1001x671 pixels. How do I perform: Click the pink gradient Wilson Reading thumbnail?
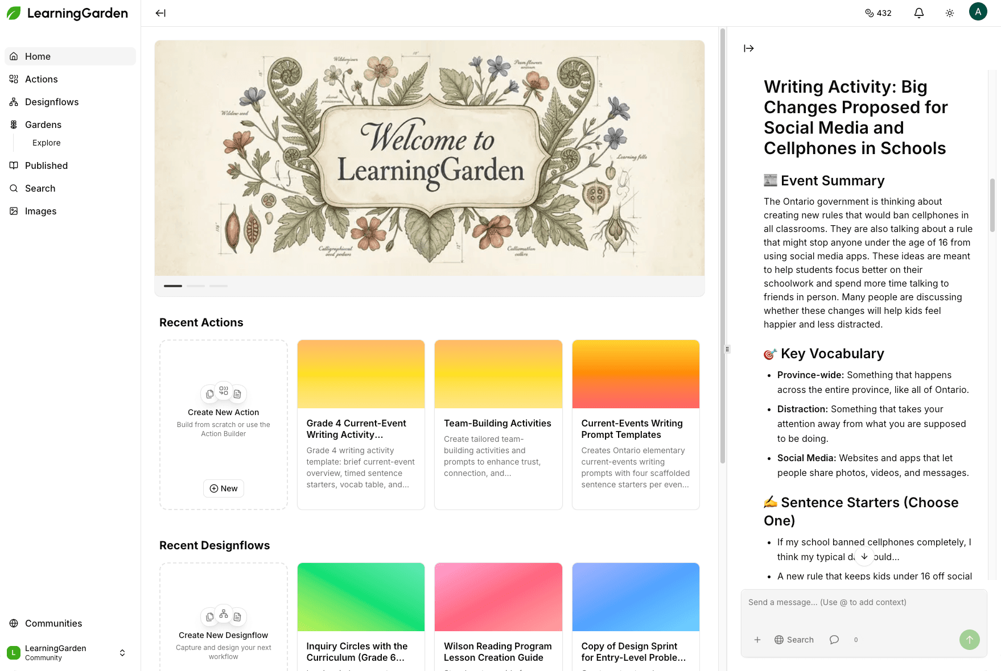499,597
